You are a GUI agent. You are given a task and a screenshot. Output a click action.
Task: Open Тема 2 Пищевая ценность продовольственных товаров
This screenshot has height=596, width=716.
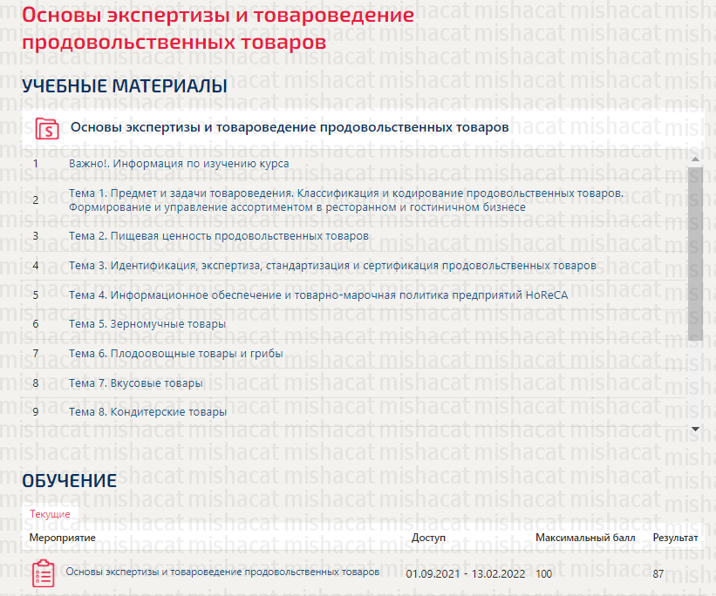pyautogui.click(x=219, y=236)
